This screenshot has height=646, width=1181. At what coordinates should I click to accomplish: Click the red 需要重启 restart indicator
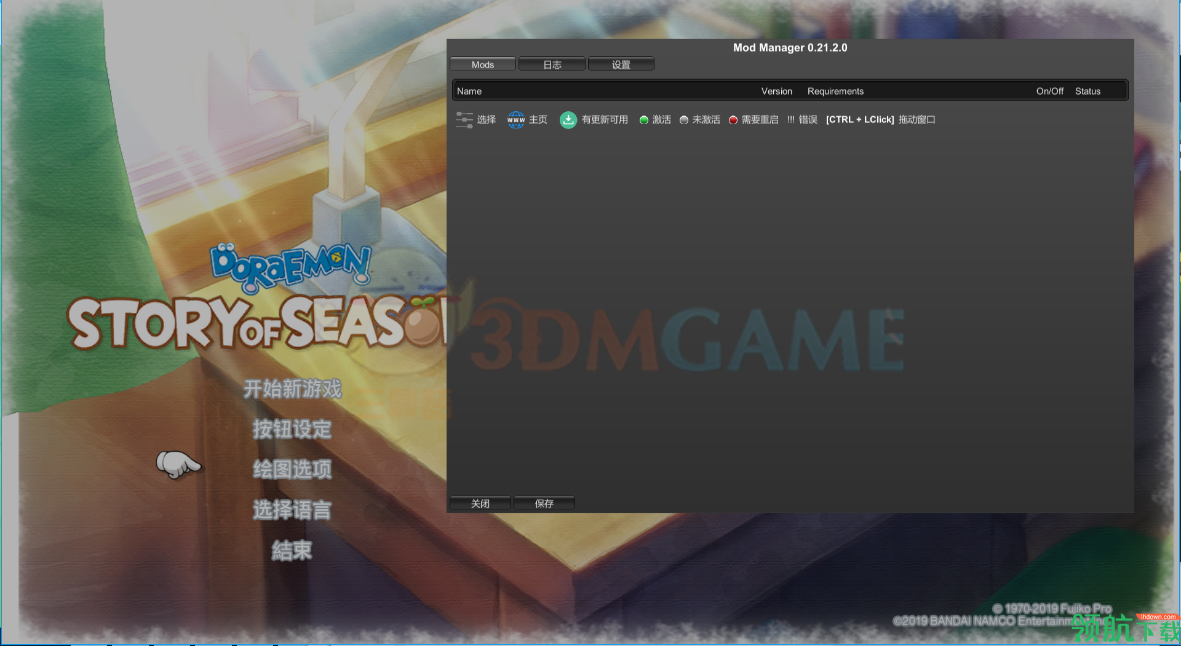point(733,120)
